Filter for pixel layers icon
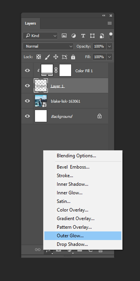The width and height of the screenshot is (140, 281). (64, 36)
